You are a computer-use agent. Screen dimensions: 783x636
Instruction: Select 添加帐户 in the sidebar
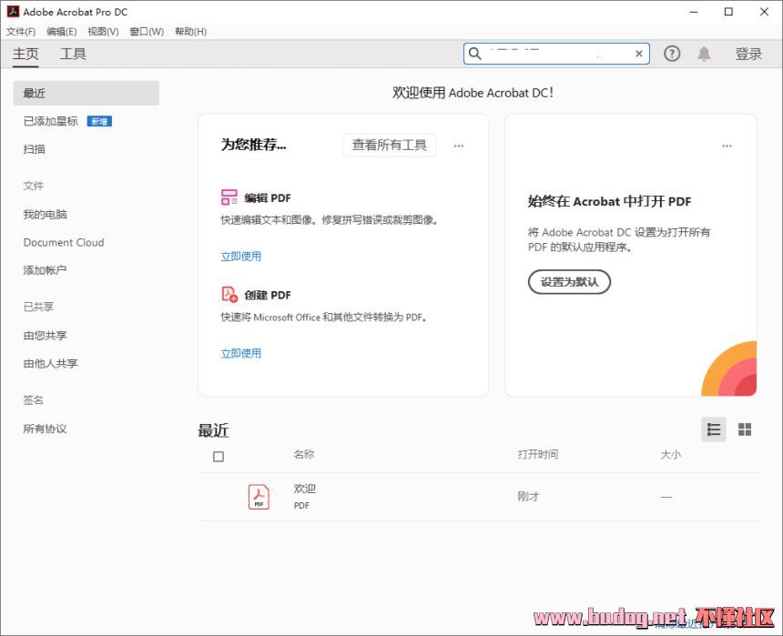point(45,270)
